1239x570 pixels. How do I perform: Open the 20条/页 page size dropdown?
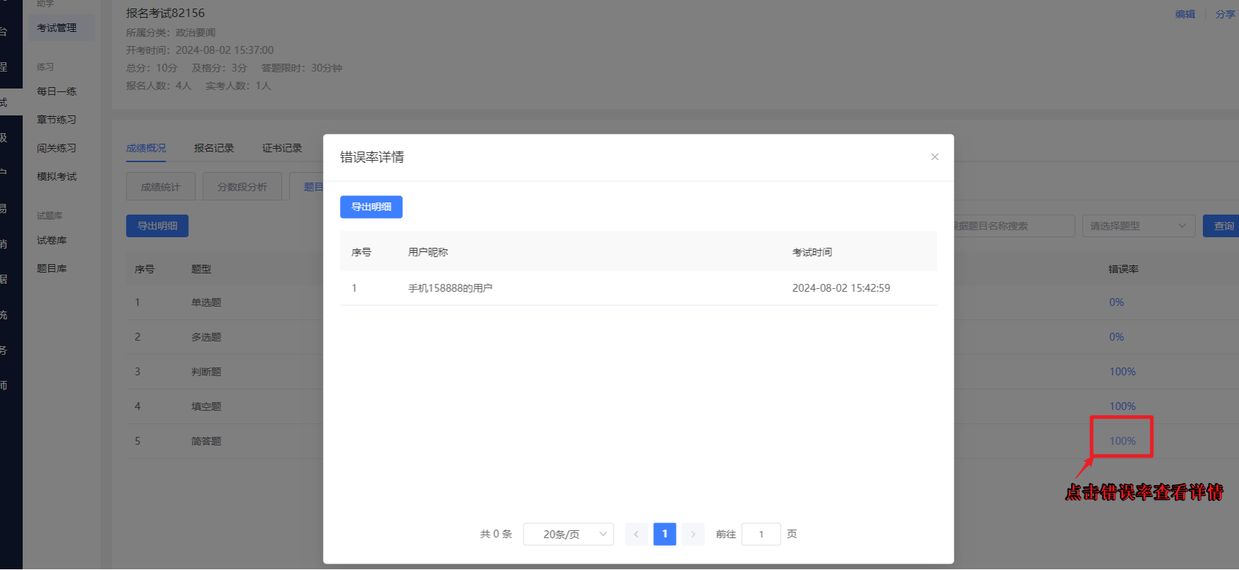click(x=568, y=534)
